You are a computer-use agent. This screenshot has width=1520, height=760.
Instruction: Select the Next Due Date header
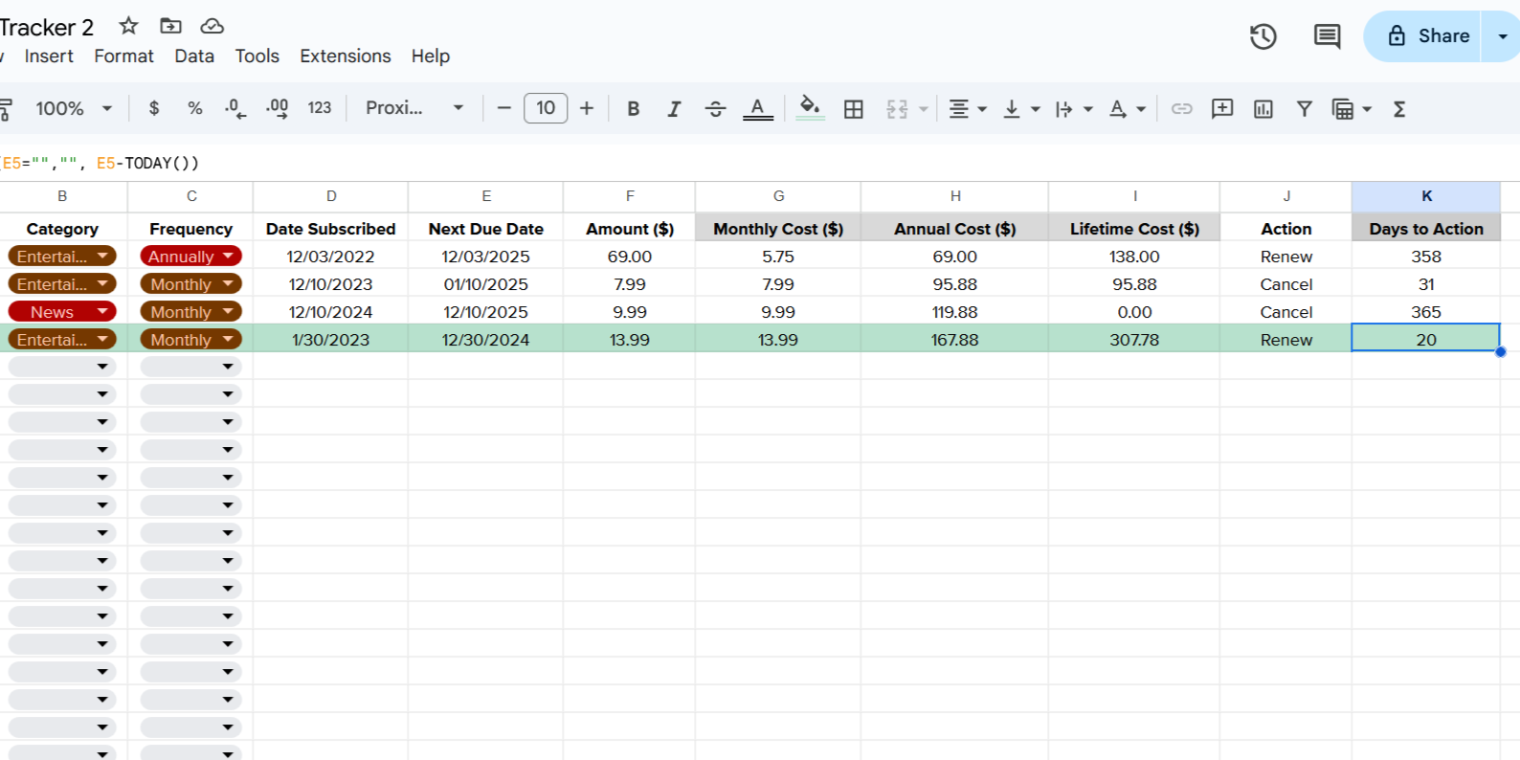coord(485,229)
